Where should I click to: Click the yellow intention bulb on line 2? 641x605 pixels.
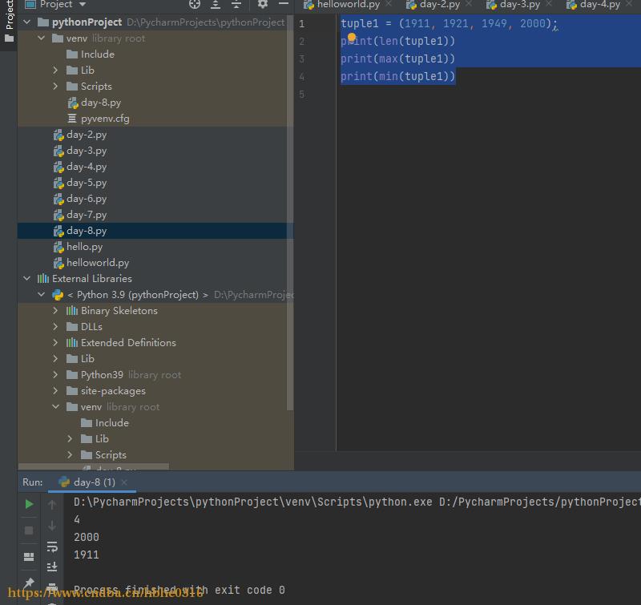(352, 37)
